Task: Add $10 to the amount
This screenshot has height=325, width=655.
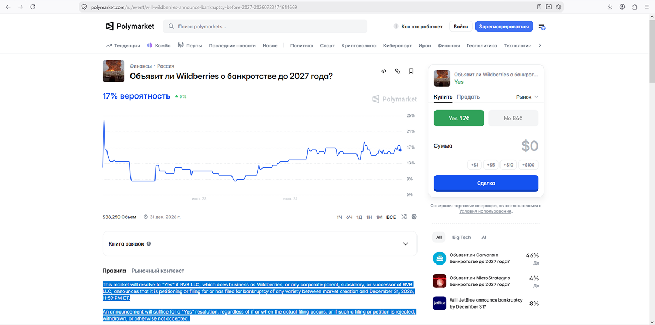Action: [509, 164]
